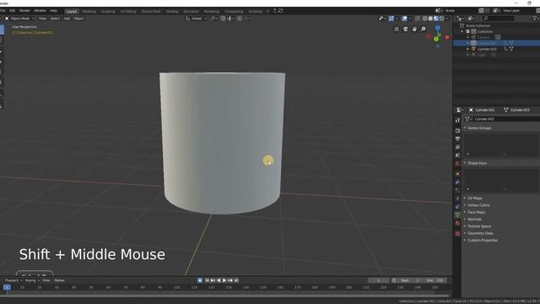Select Cylinder.002 in the outliner
Screen dimensions: 540x304
[487, 49]
